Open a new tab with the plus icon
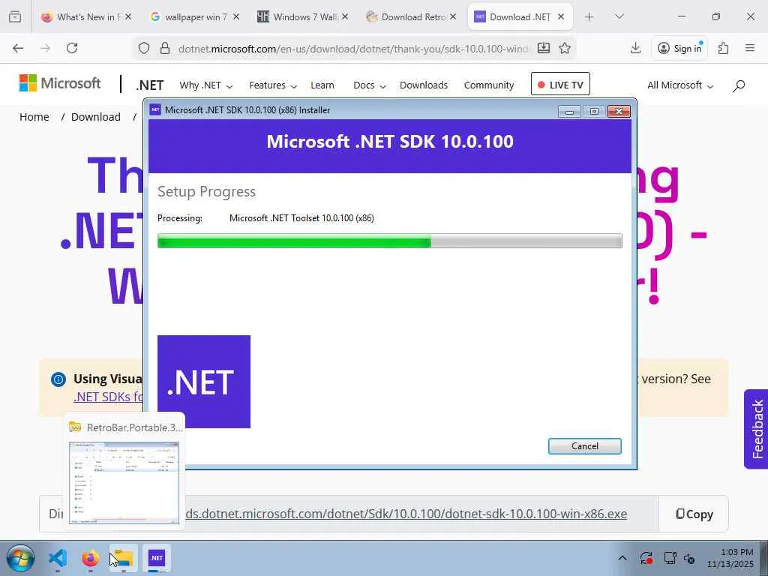This screenshot has height=576, width=768. coord(589,16)
